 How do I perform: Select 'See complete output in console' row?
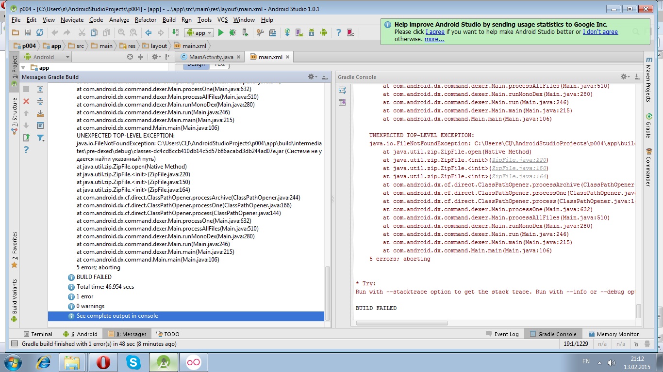(186, 316)
